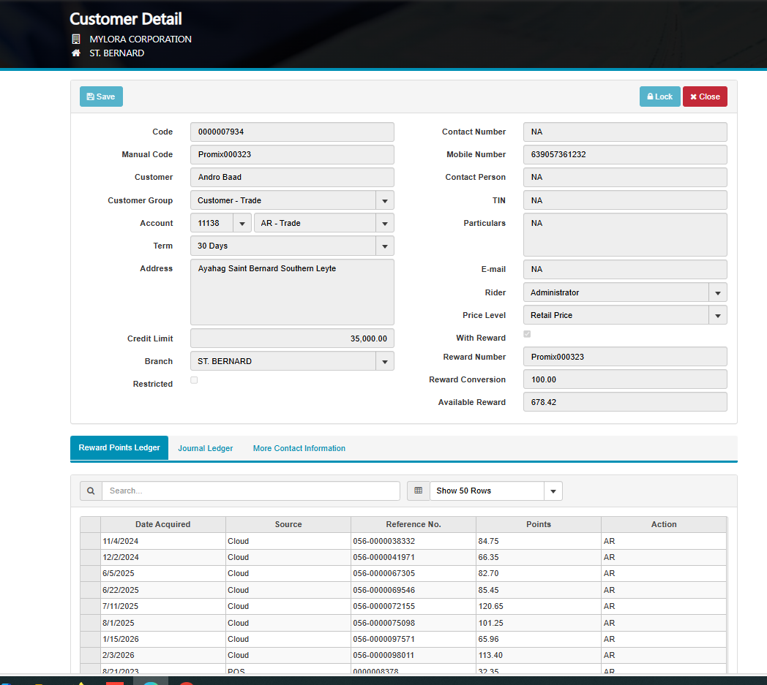Image resolution: width=767 pixels, height=685 pixels.
Task: Click the padlock icon on Lock button
Action: 650,96
